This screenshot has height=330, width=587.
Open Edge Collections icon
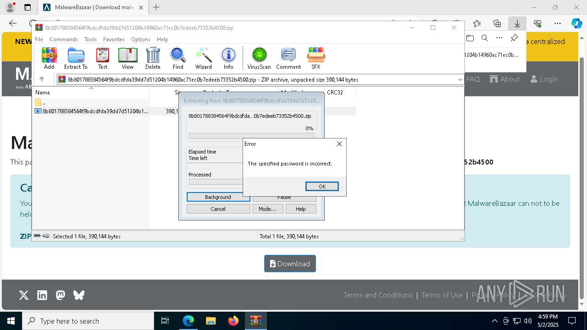click(x=497, y=23)
